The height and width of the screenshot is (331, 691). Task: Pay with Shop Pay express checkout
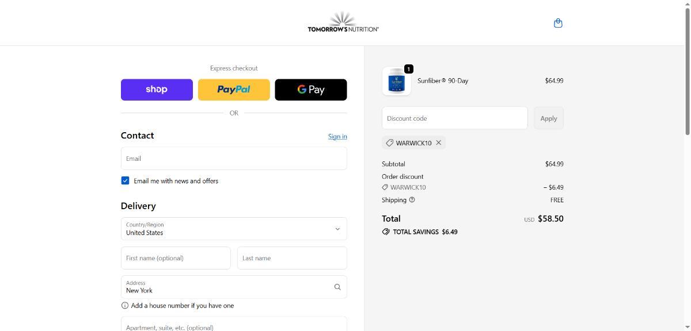click(x=157, y=90)
